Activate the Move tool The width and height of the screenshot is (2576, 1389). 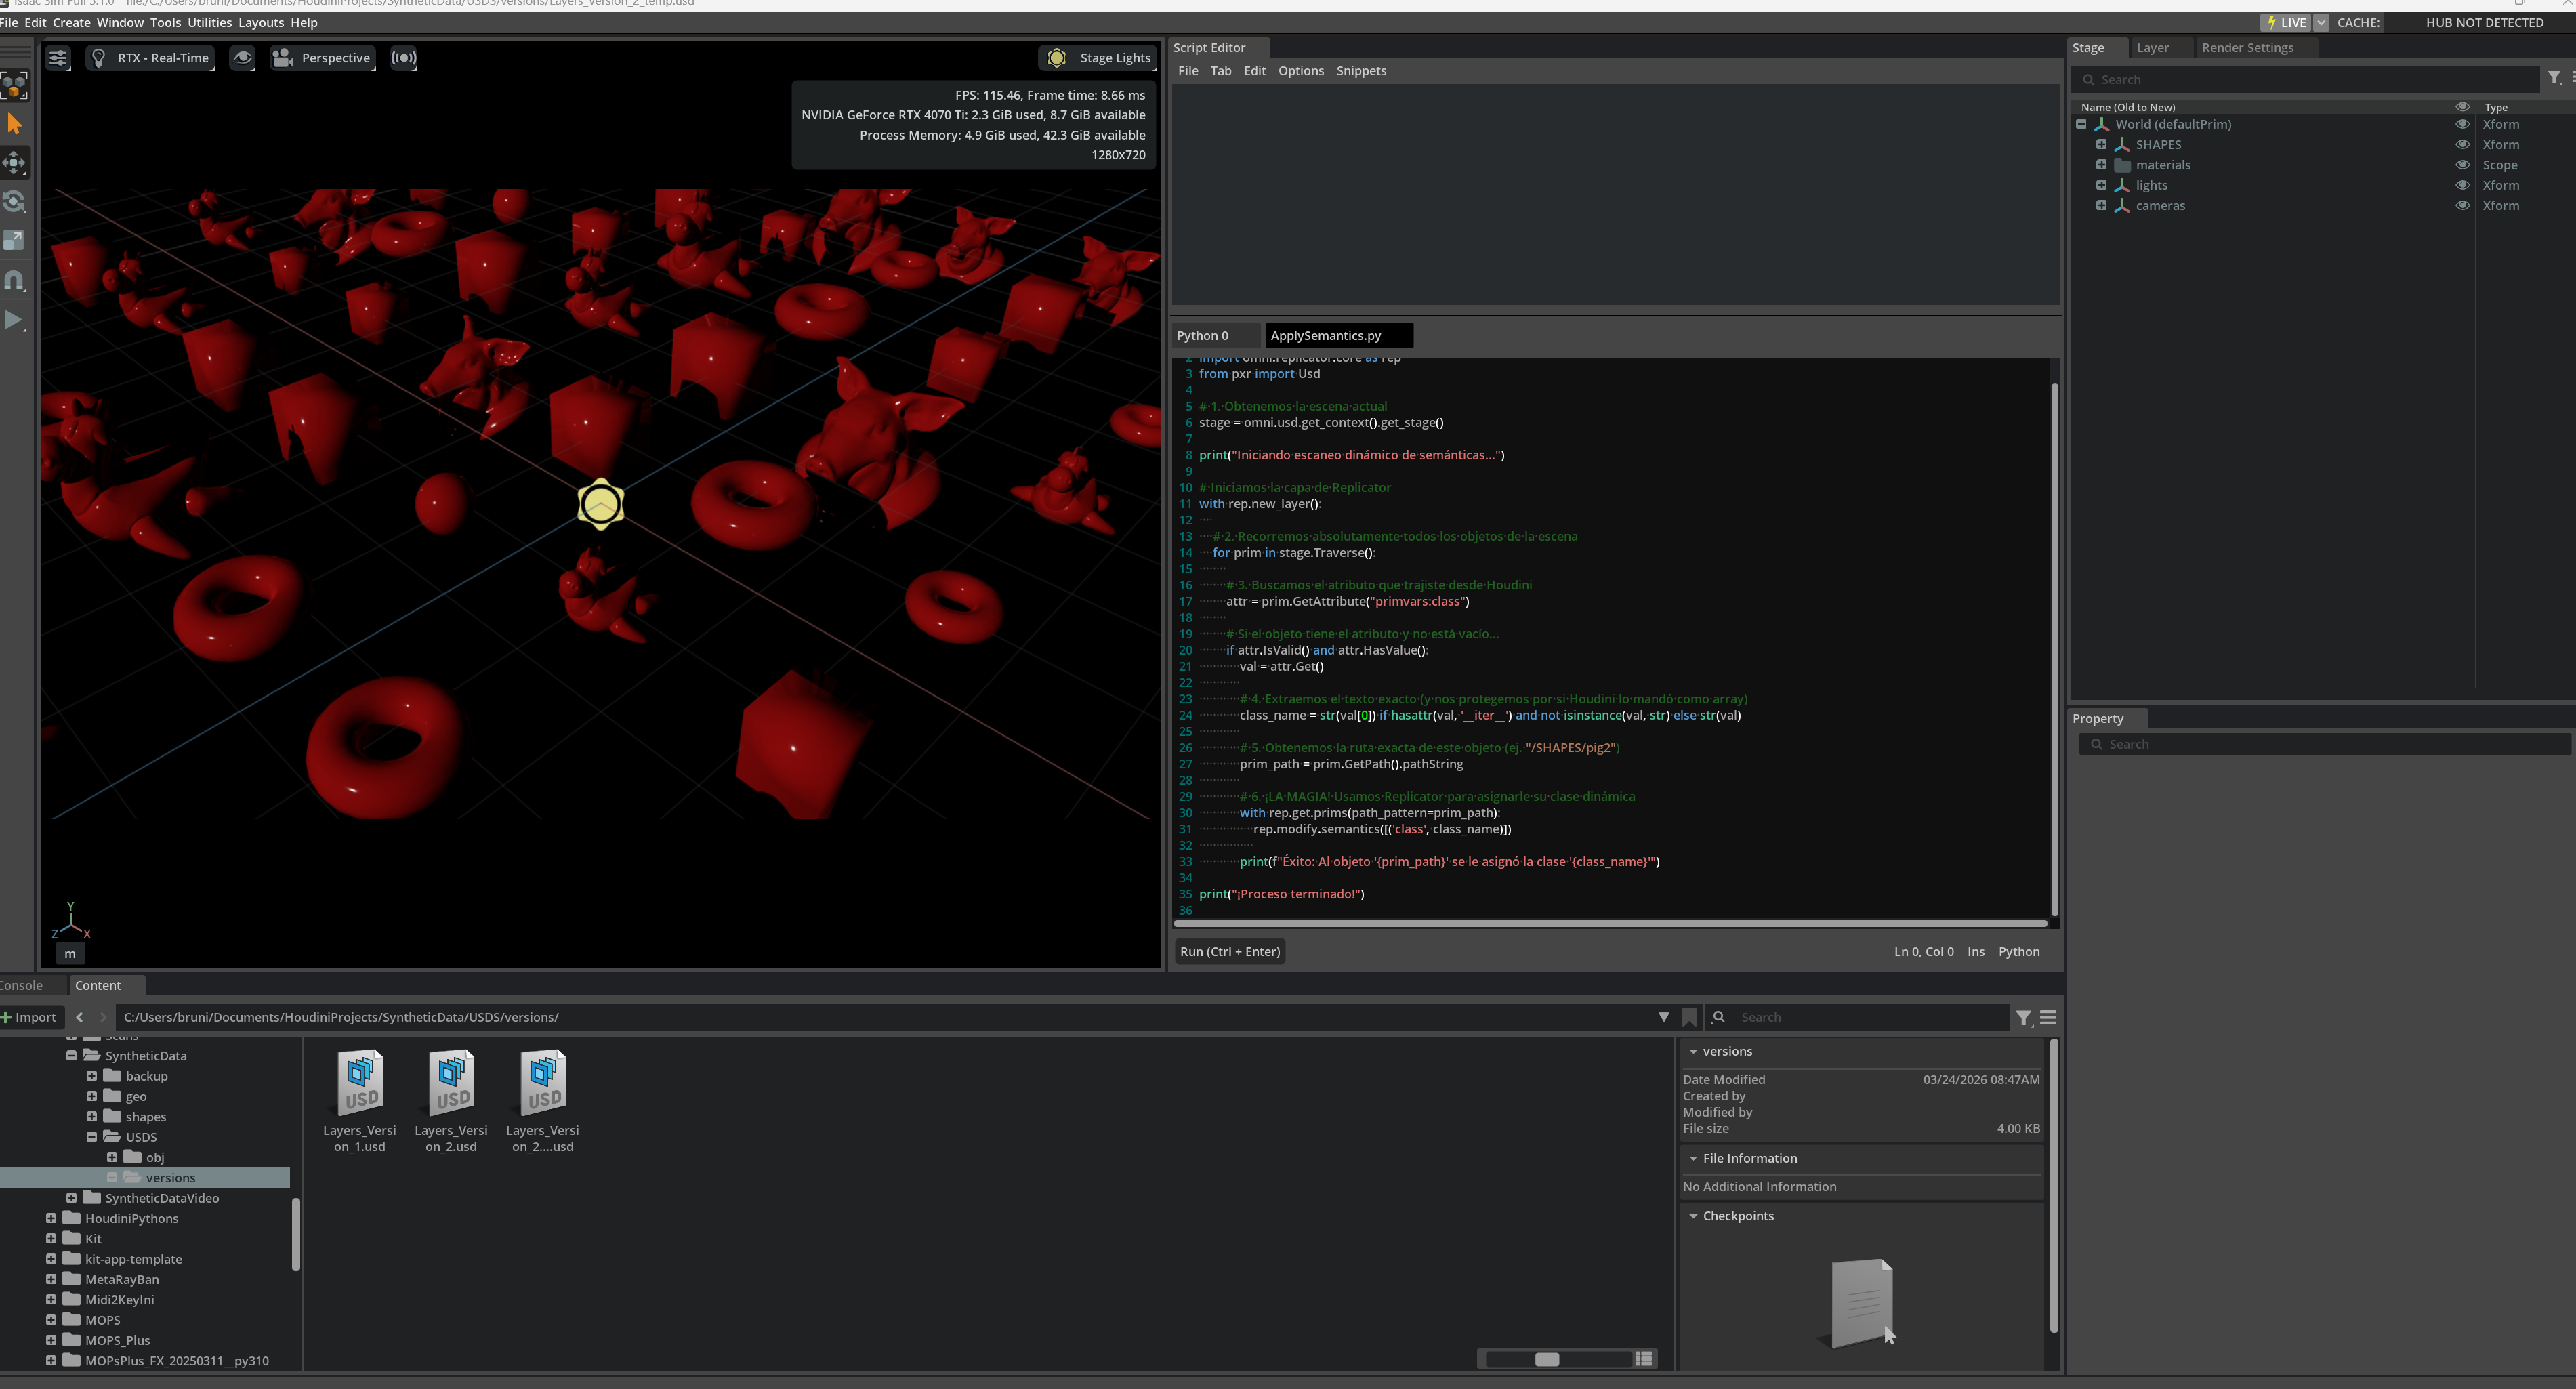pos(14,163)
